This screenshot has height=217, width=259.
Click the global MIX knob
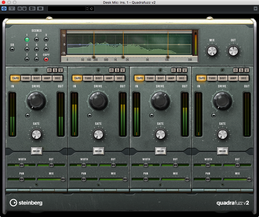(212, 51)
